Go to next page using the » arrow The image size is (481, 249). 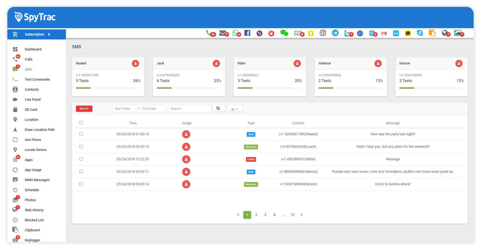coord(302,215)
